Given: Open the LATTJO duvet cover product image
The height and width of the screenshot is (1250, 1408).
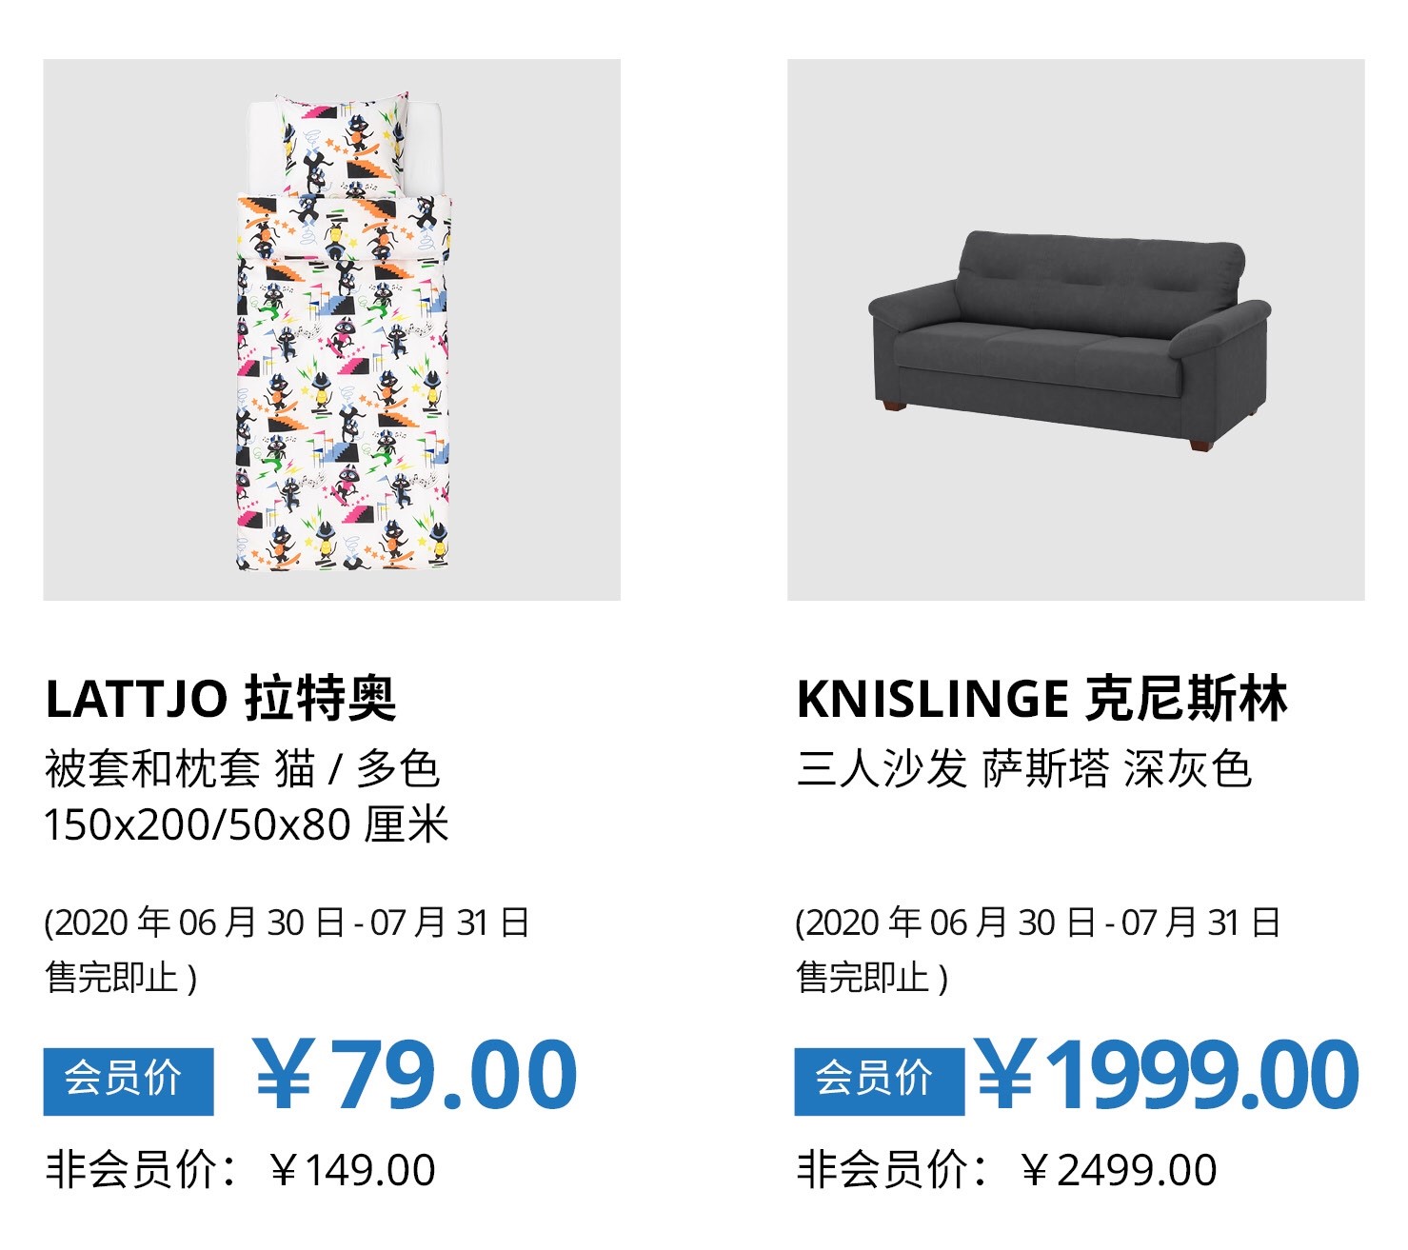Looking at the screenshot, I should point(331,329).
